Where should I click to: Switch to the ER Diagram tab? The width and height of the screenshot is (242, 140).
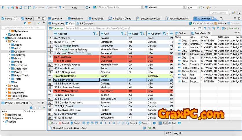point(85,23)
